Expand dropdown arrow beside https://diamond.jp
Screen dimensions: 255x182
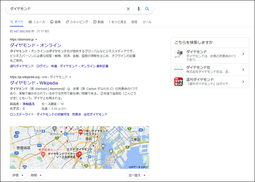click(x=36, y=40)
